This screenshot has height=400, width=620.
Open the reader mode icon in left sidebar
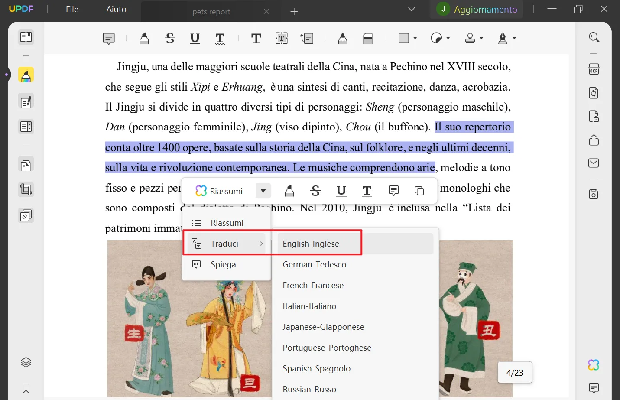point(26,37)
